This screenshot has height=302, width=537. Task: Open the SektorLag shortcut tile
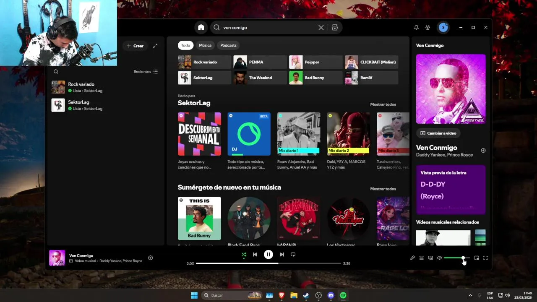204,78
